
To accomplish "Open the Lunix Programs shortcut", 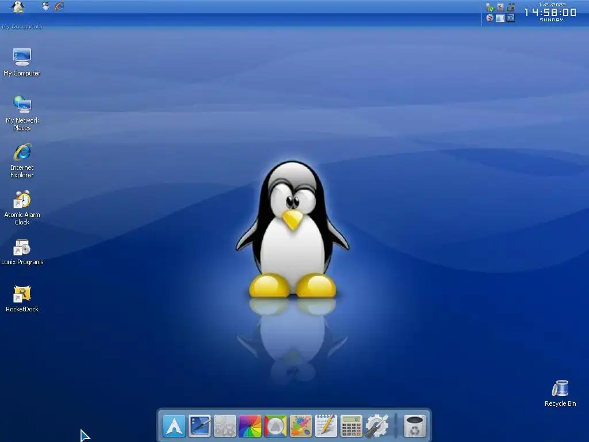I will pos(22,252).
